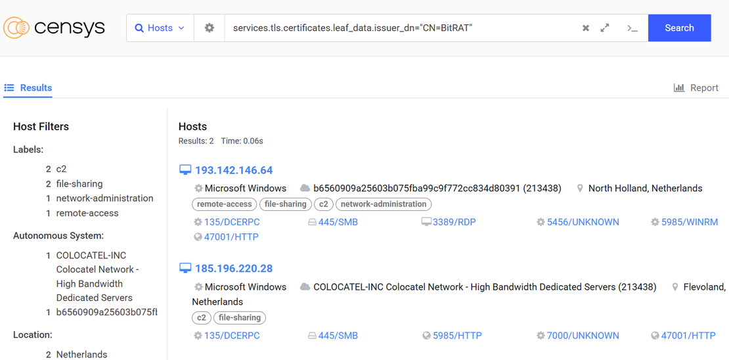
Task: Open the Hosts search type dropdown
Action: pos(160,28)
